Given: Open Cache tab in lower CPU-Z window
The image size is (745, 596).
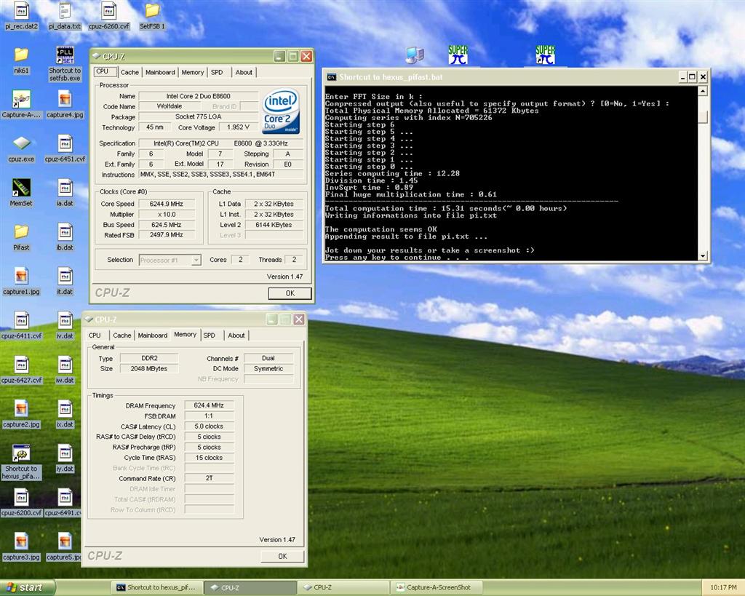Looking at the screenshot, I should pos(122,335).
